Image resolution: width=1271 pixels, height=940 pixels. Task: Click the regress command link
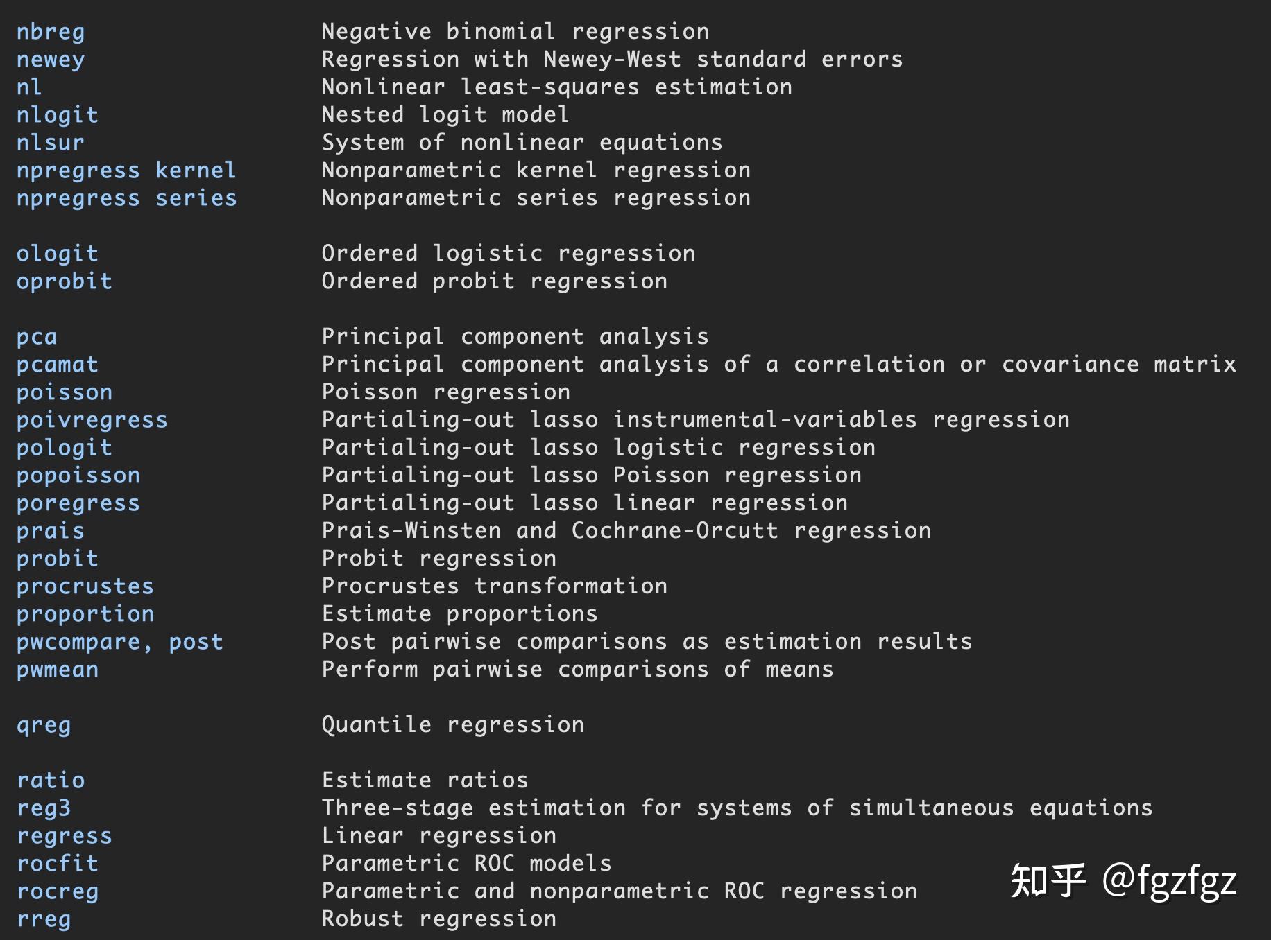click(65, 836)
